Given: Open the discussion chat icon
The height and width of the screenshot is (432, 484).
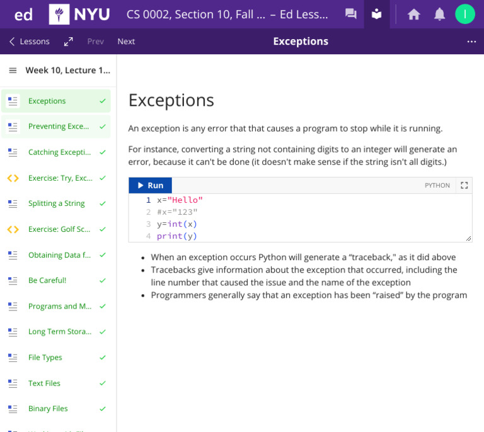Looking at the screenshot, I should [x=350, y=14].
